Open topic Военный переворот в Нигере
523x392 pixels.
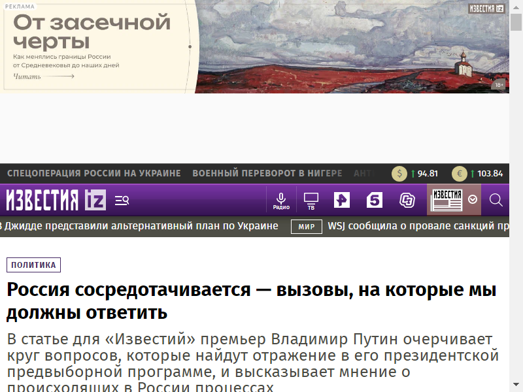pos(267,174)
